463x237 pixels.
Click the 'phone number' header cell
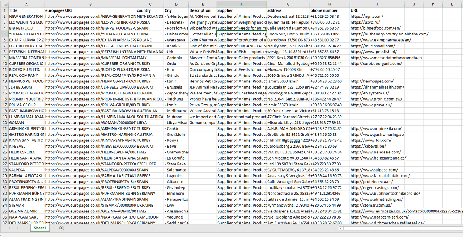tap(330, 10)
